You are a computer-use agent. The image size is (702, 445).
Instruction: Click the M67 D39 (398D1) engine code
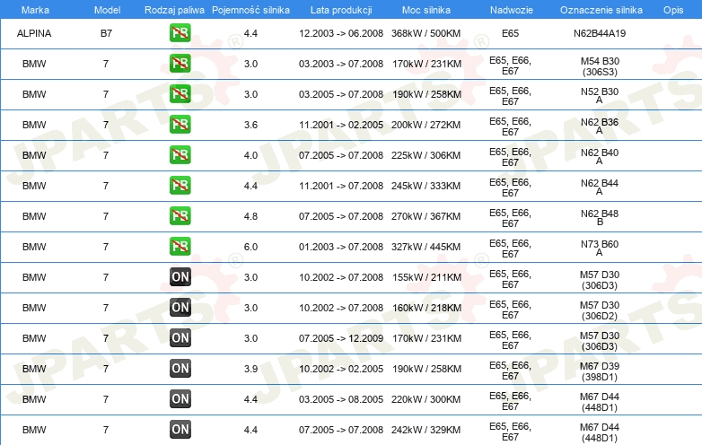600,371
